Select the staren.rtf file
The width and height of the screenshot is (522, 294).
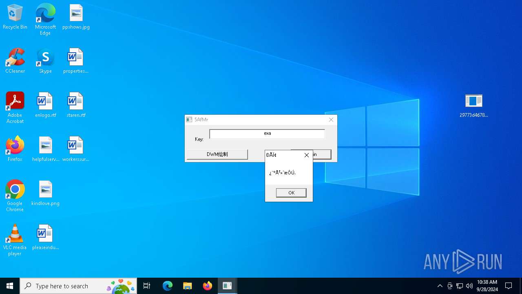click(76, 105)
